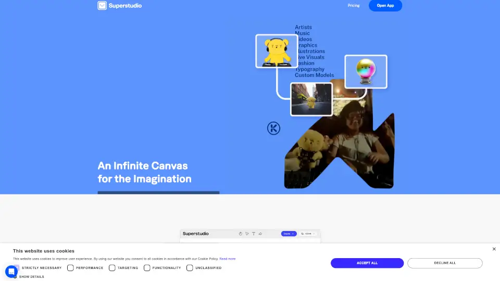Select the hand pan tool in preview toolbar
Image resolution: width=500 pixels, height=281 pixels.
[x=241, y=234]
